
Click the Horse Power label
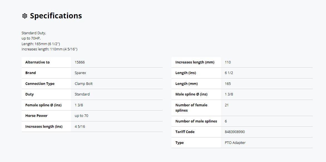[36, 116]
